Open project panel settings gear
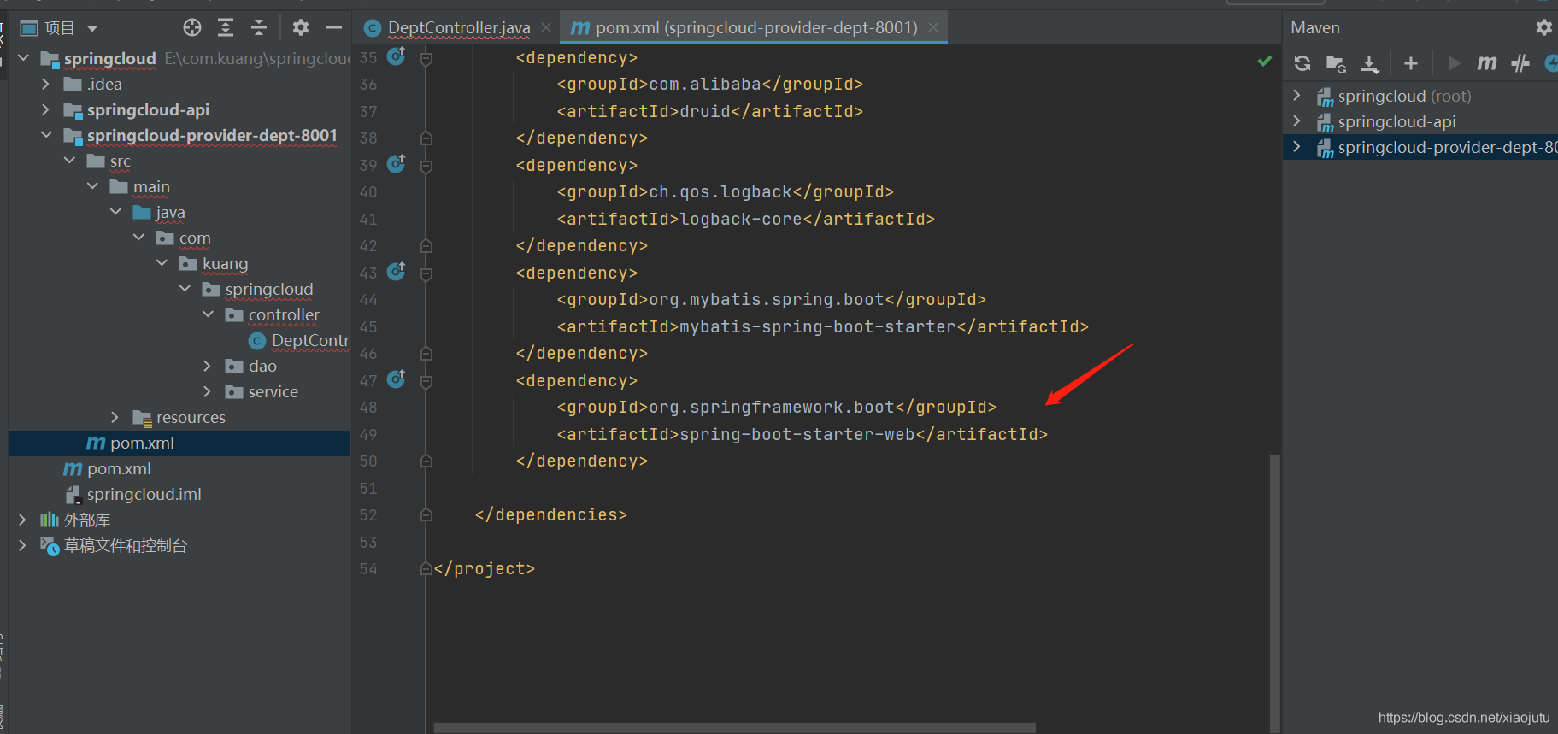The image size is (1558, 734). (301, 27)
